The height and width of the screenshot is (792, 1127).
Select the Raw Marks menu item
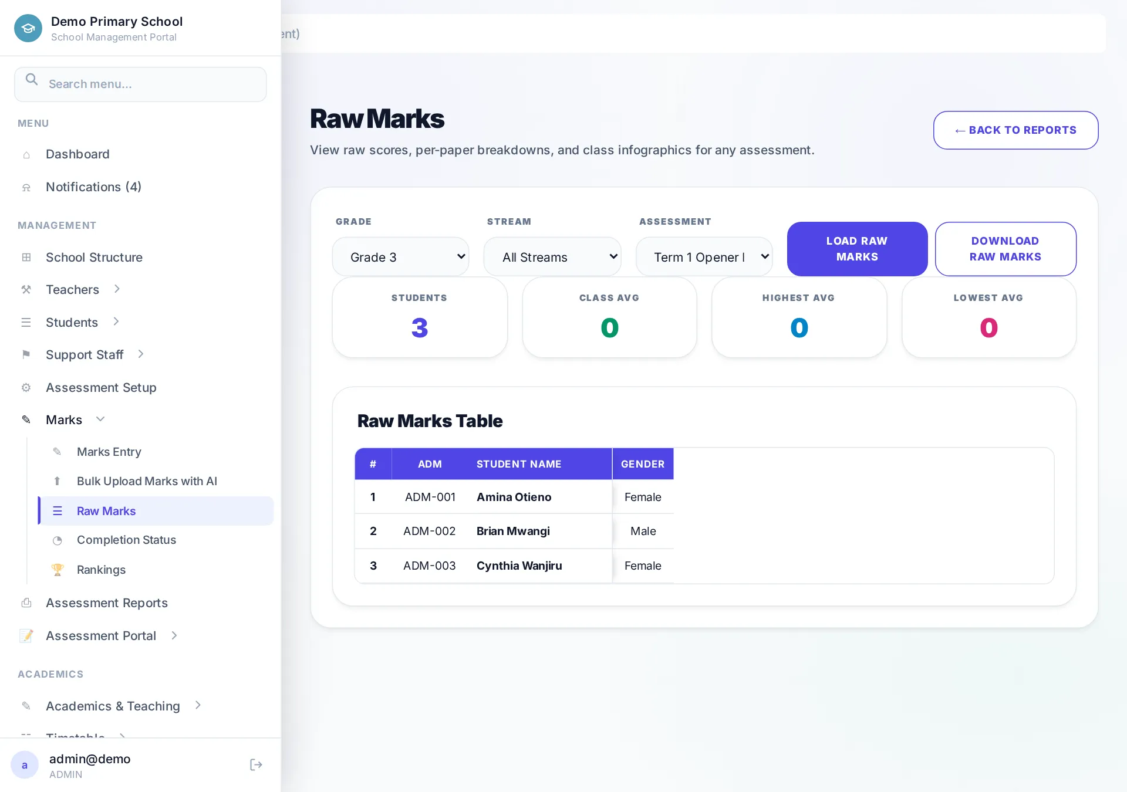(156, 511)
